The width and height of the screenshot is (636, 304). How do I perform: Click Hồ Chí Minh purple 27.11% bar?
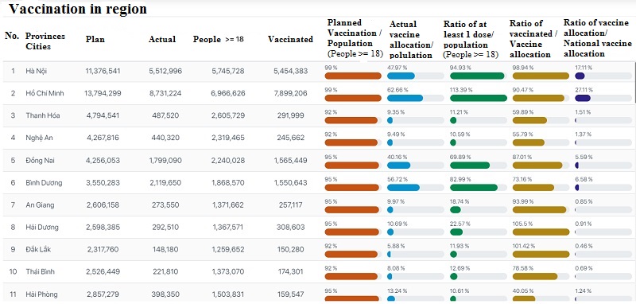(x=603, y=98)
